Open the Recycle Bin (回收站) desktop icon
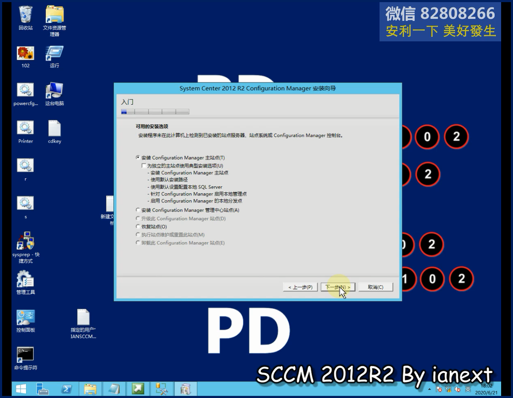The image size is (513, 398). tap(25, 18)
